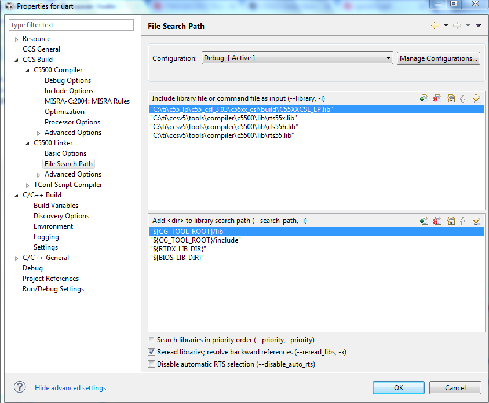Open the forward history dropdown arrow

(x=468, y=25)
